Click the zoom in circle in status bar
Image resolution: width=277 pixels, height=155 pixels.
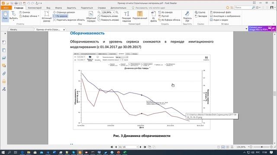271,147
